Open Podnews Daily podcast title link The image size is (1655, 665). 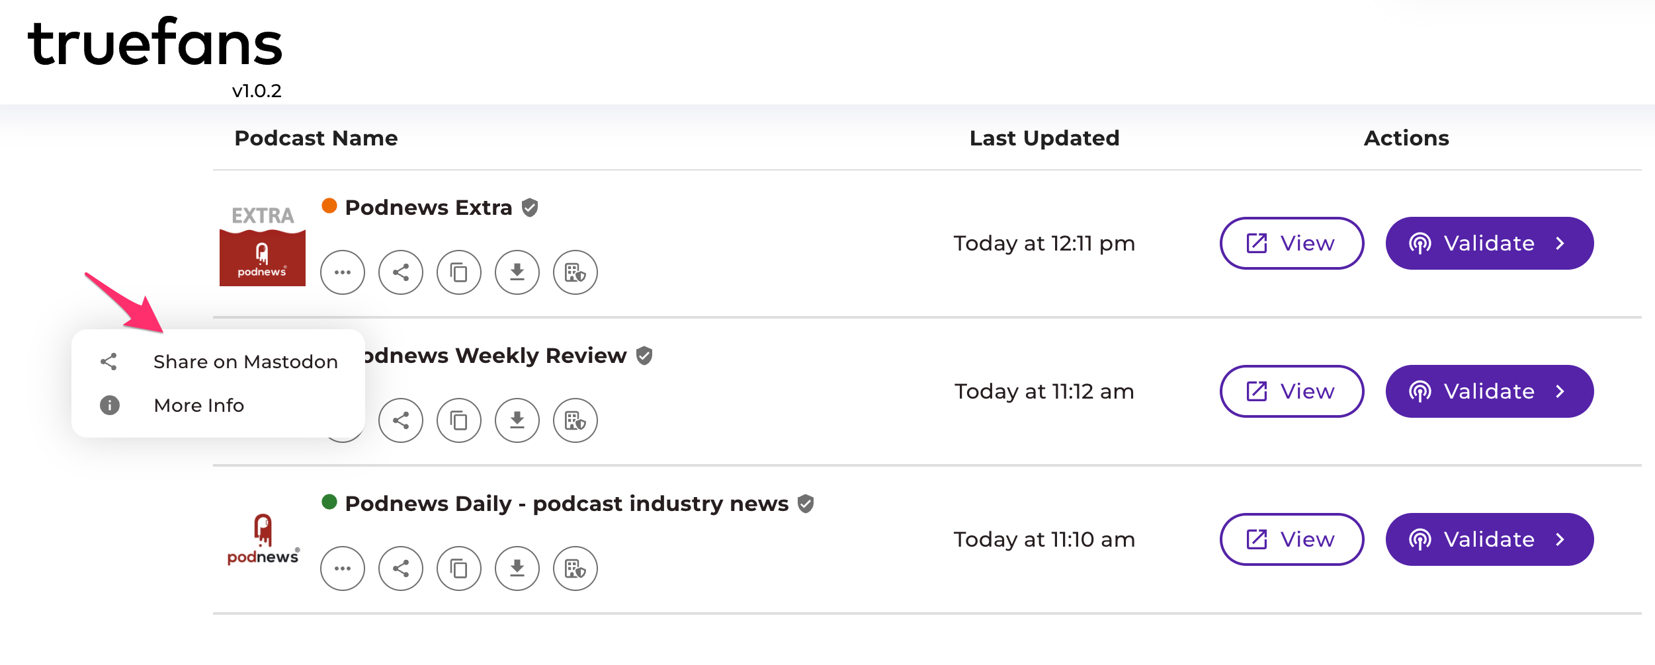pos(566,504)
